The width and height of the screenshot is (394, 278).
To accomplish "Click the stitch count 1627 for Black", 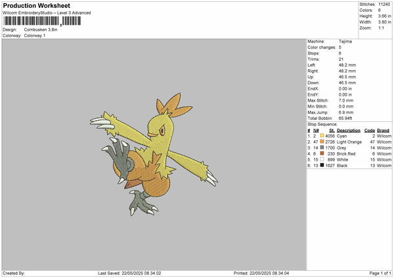I will coord(330,166).
